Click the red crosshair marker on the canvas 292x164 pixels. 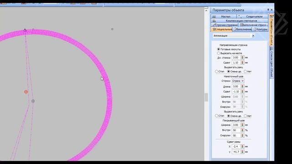click(26, 92)
